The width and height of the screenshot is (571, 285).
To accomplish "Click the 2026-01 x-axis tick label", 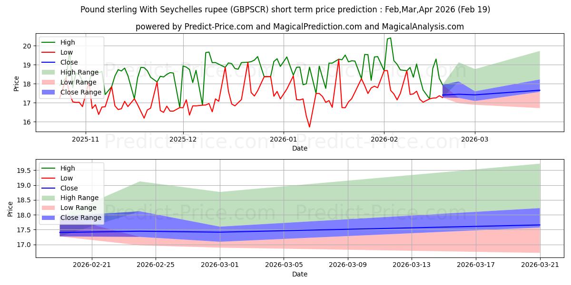I will (x=284, y=139).
